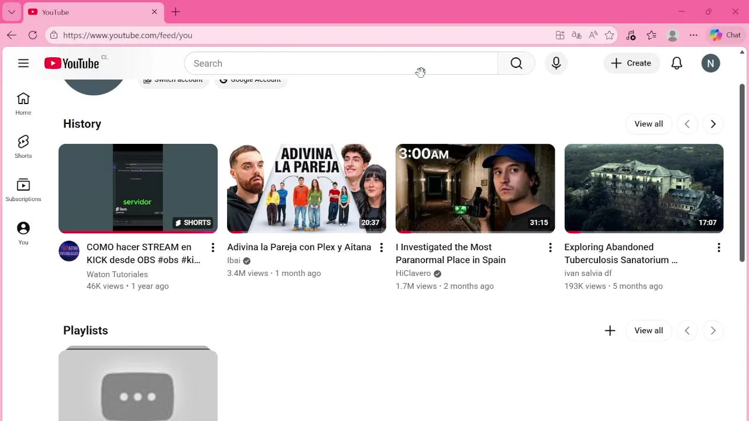View all Playlists
Screen dimensions: 749x421
[648, 330]
